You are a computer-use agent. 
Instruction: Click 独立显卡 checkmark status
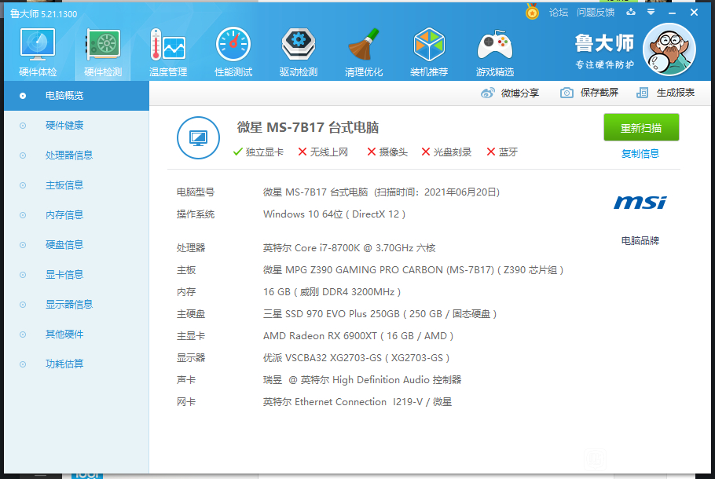point(258,152)
